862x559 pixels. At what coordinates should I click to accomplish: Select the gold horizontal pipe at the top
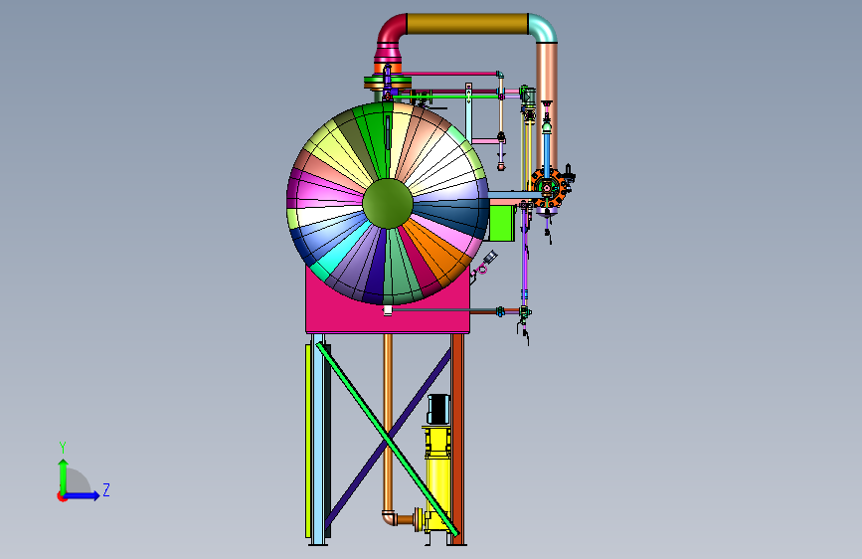tap(467, 24)
